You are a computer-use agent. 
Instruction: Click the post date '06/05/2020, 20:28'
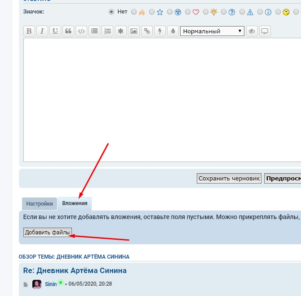click(x=90, y=284)
